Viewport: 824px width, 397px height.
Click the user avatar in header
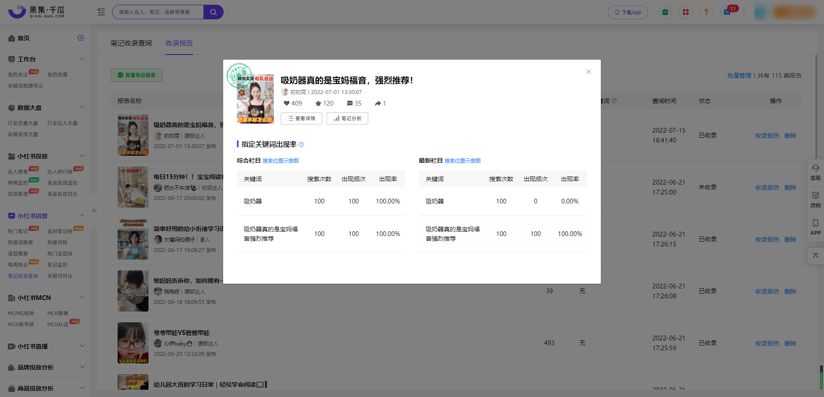760,12
